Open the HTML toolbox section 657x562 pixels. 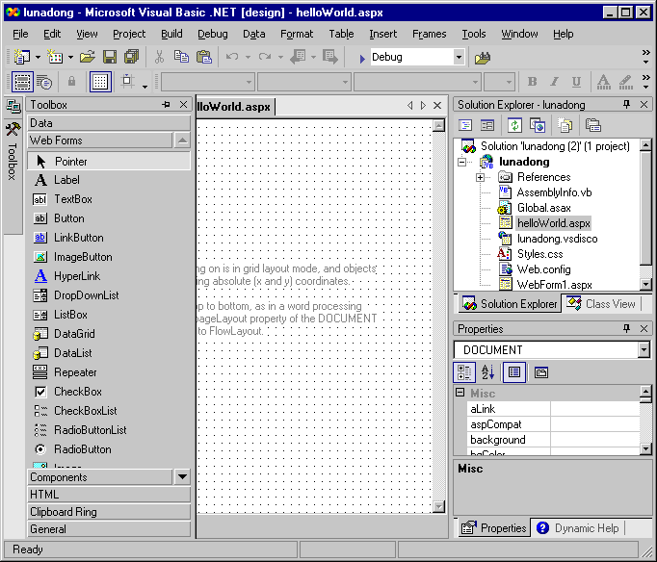coord(109,495)
